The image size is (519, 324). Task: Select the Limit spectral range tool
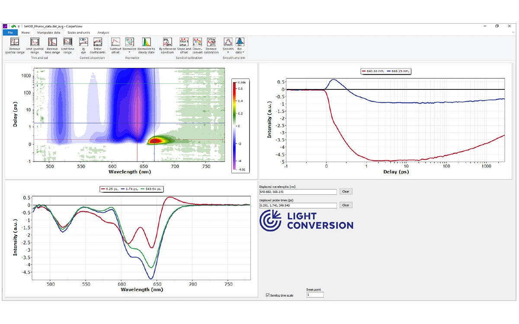[x=35, y=45]
